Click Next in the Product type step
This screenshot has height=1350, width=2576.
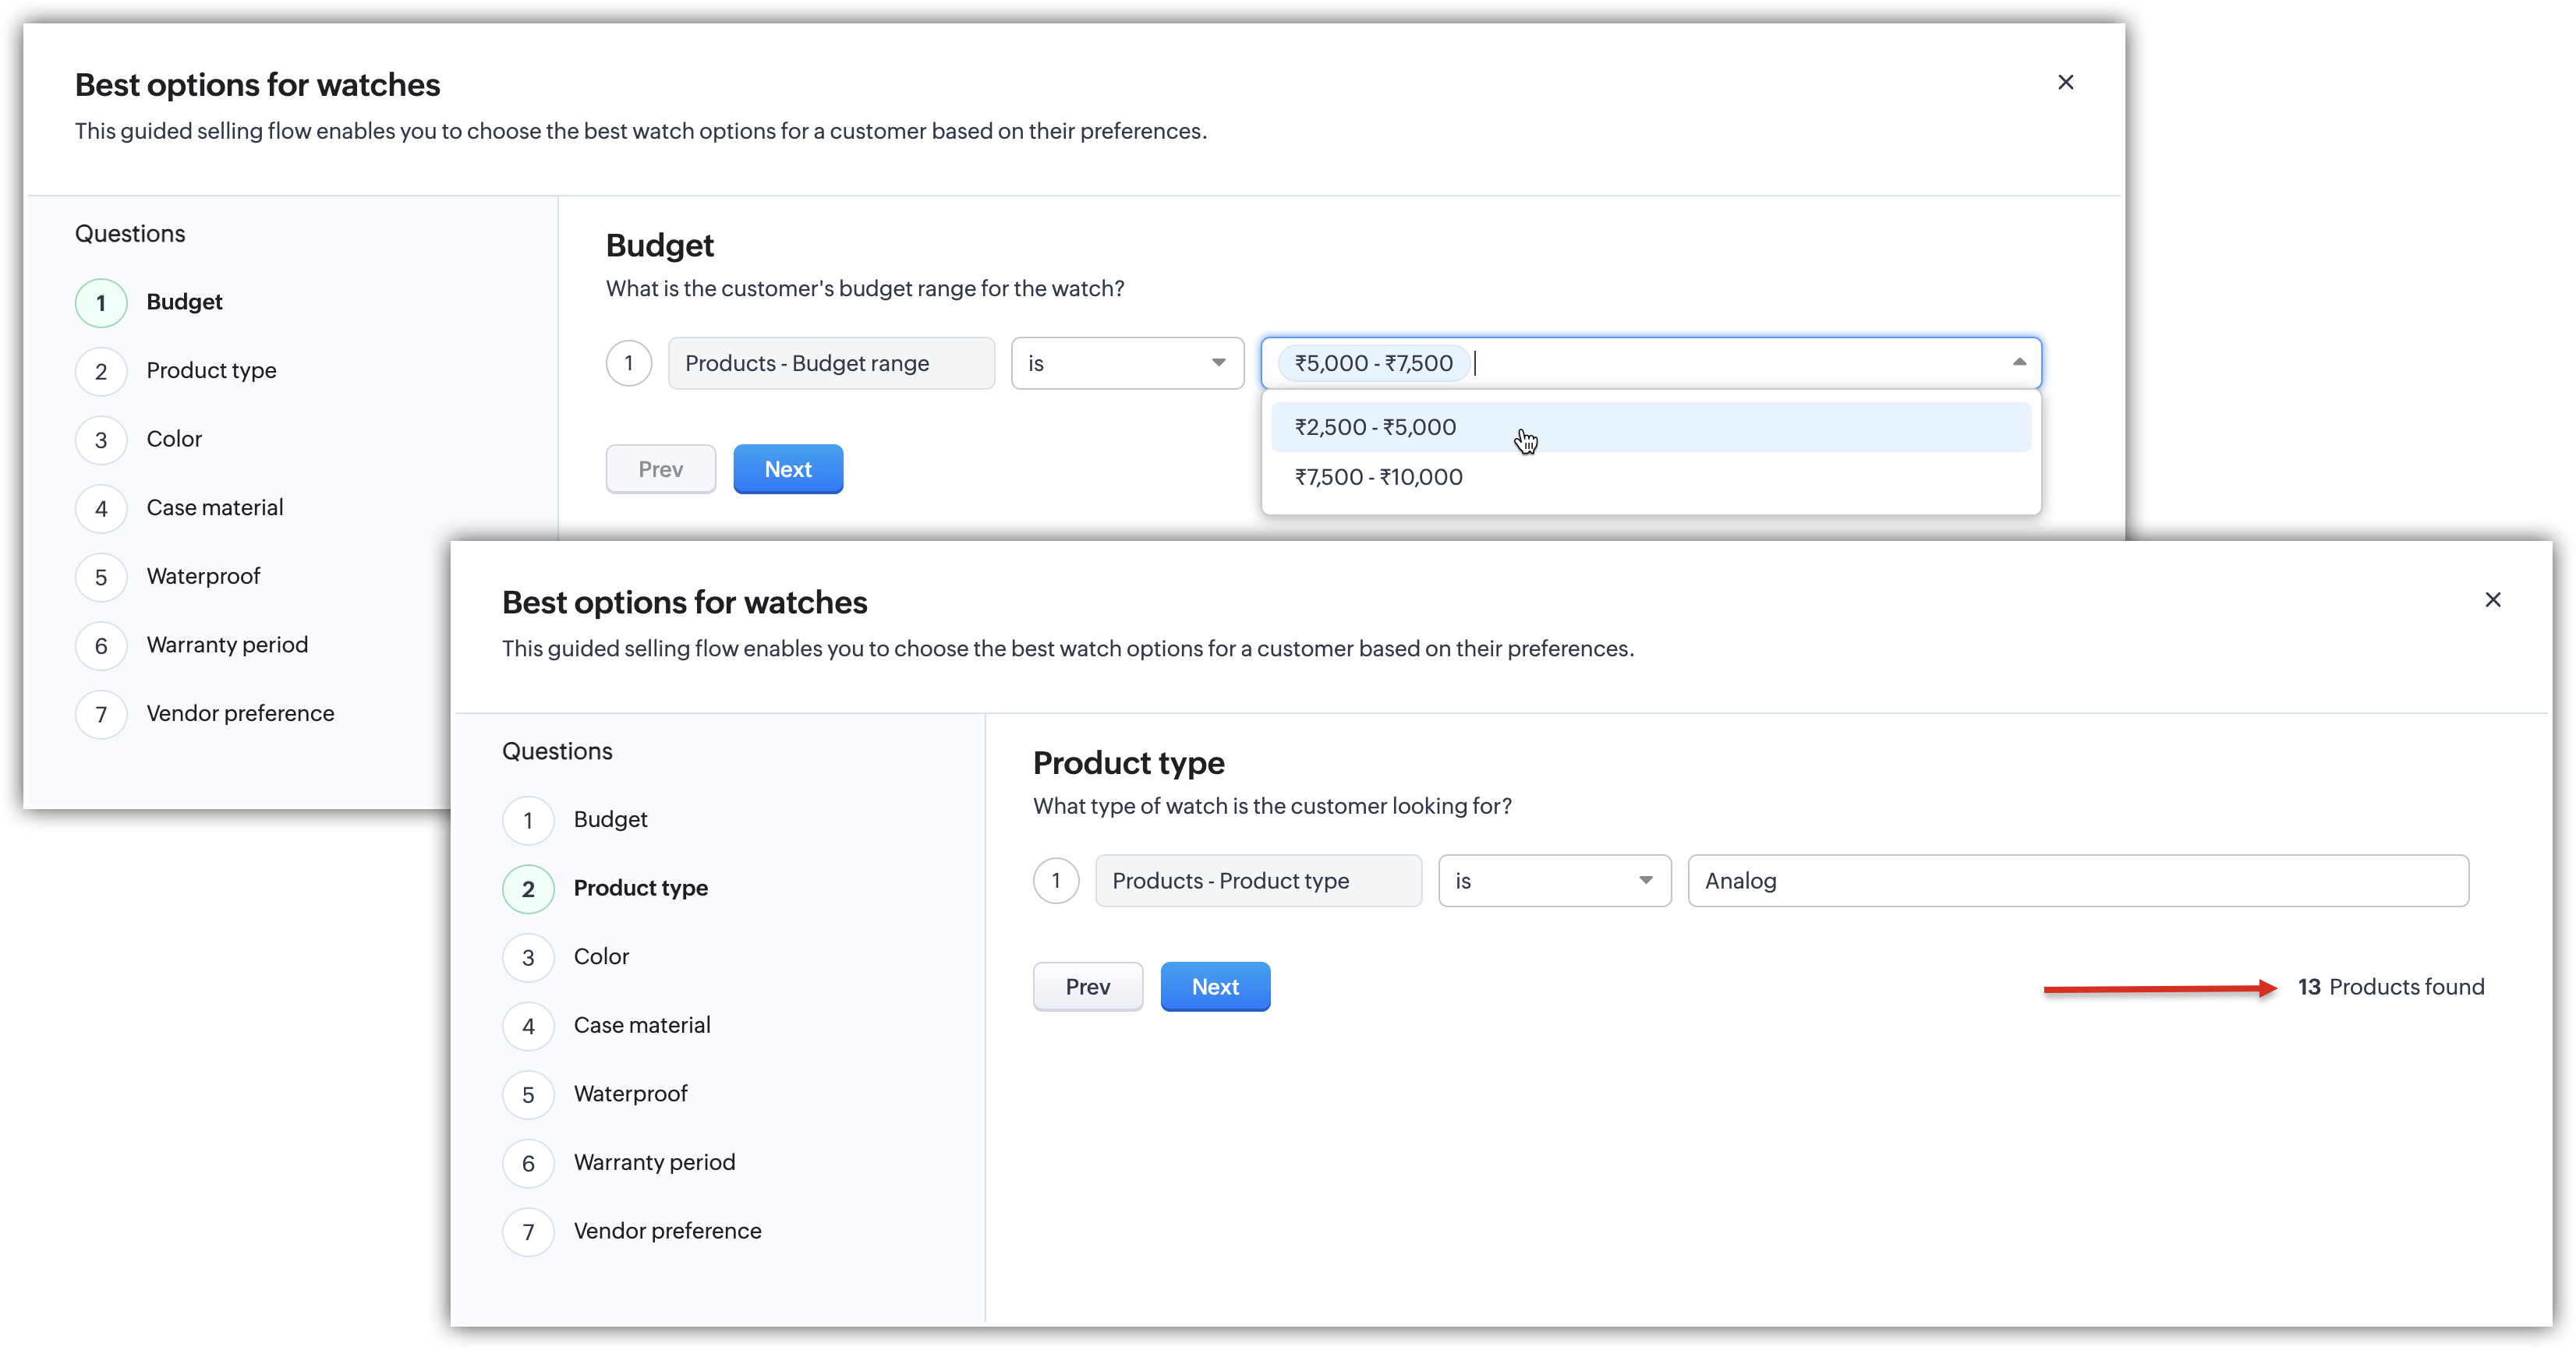click(1215, 987)
